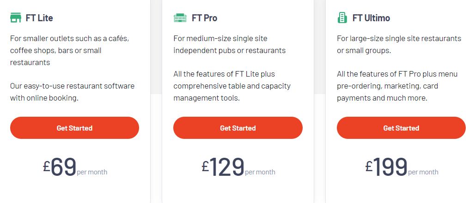The width and height of the screenshot is (475, 203).
Task: Choose Get Started under FT Pro
Action: [x=238, y=128]
